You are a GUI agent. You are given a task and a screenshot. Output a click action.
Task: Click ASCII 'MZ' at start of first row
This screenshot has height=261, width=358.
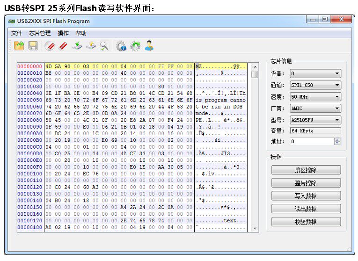(x=198, y=66)
